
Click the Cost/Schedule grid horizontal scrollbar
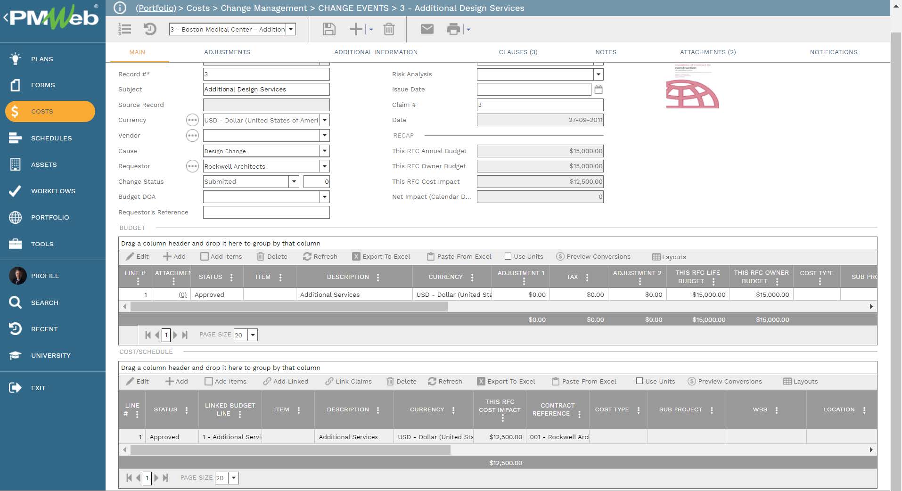[x=290, y=450]
